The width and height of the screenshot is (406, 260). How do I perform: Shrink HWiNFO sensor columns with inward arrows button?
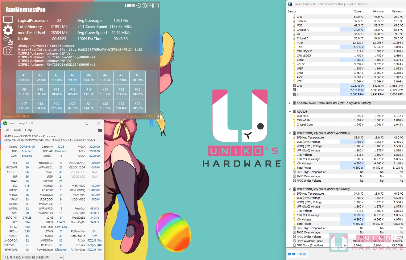[303, 254]
